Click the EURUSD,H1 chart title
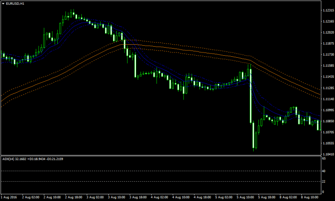The height and width of the screenshot is (201, 335). (15, 3)
